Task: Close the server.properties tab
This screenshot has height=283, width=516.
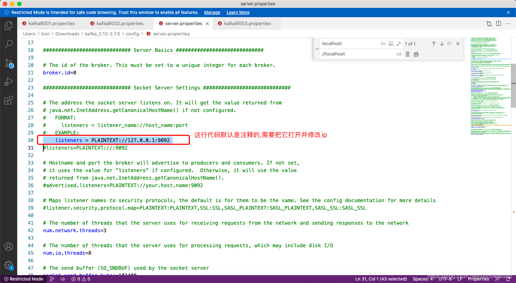Action: tap(207, 24)
